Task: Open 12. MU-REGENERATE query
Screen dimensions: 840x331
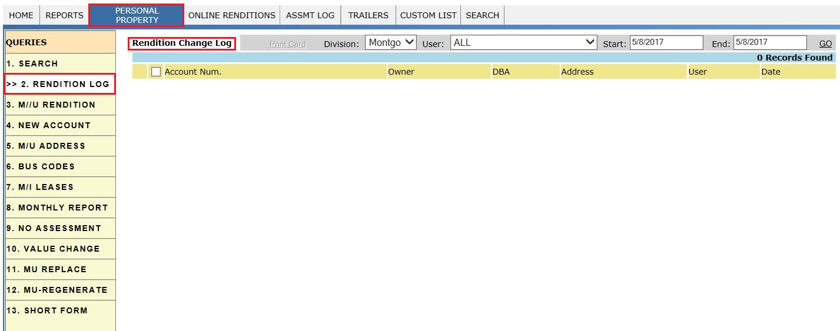Action: (x=60, y=290)
